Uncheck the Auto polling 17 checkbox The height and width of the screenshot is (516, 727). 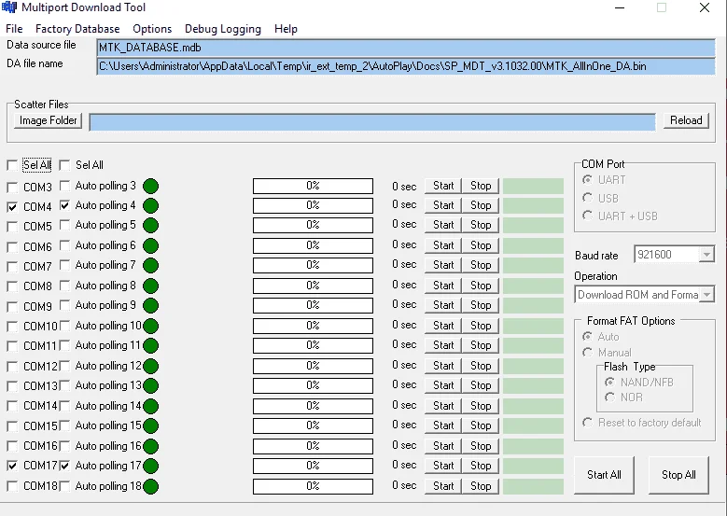tap(65, 466)
